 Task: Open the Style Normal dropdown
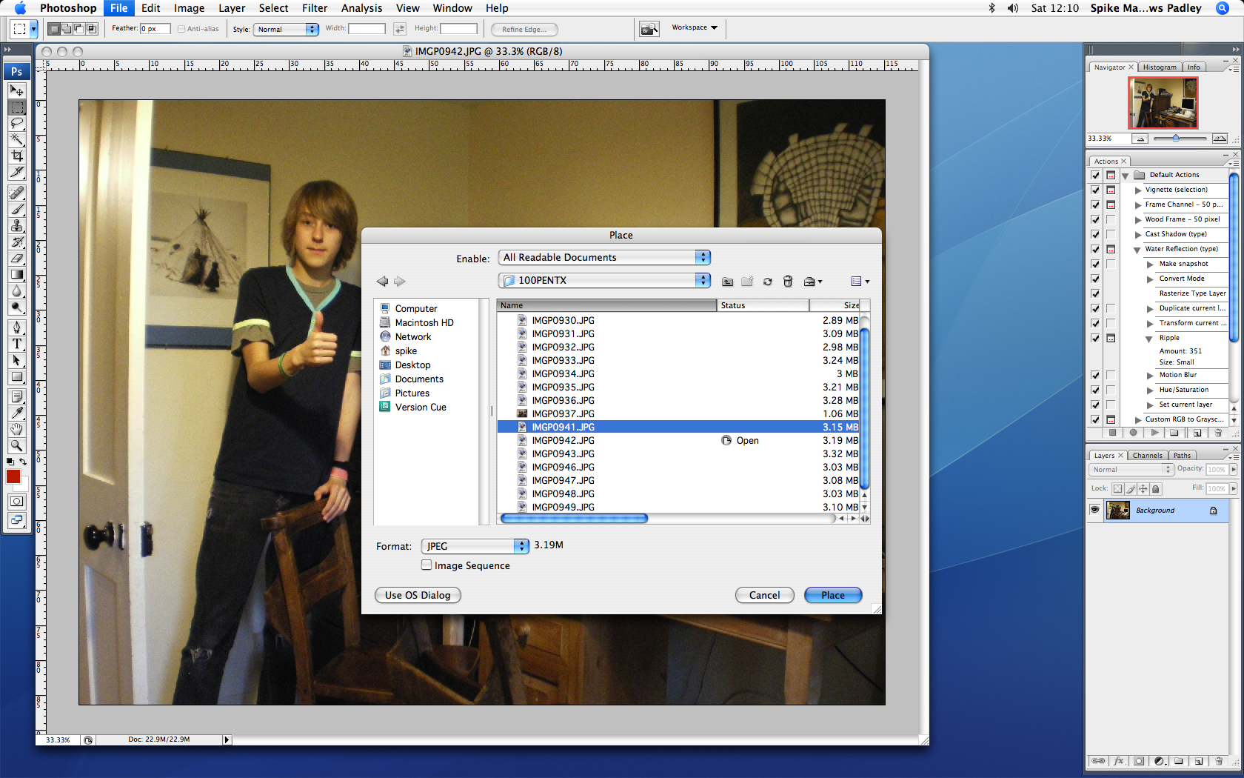286,29
